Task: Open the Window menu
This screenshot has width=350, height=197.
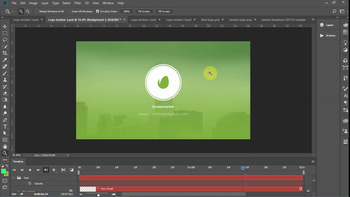Action: [108, 3]
